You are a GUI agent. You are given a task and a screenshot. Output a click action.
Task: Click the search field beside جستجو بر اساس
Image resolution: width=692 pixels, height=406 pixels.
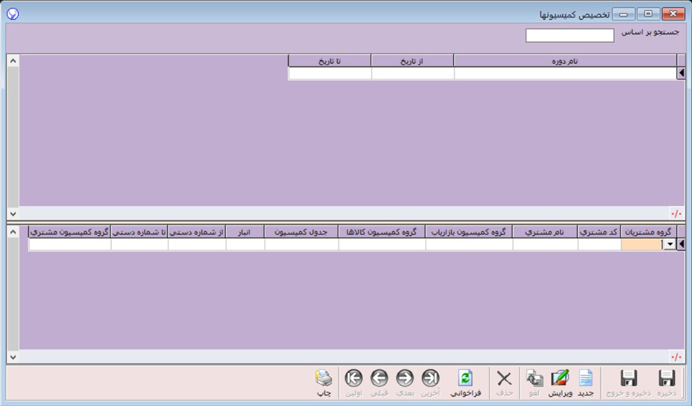(x=570, y=35)
